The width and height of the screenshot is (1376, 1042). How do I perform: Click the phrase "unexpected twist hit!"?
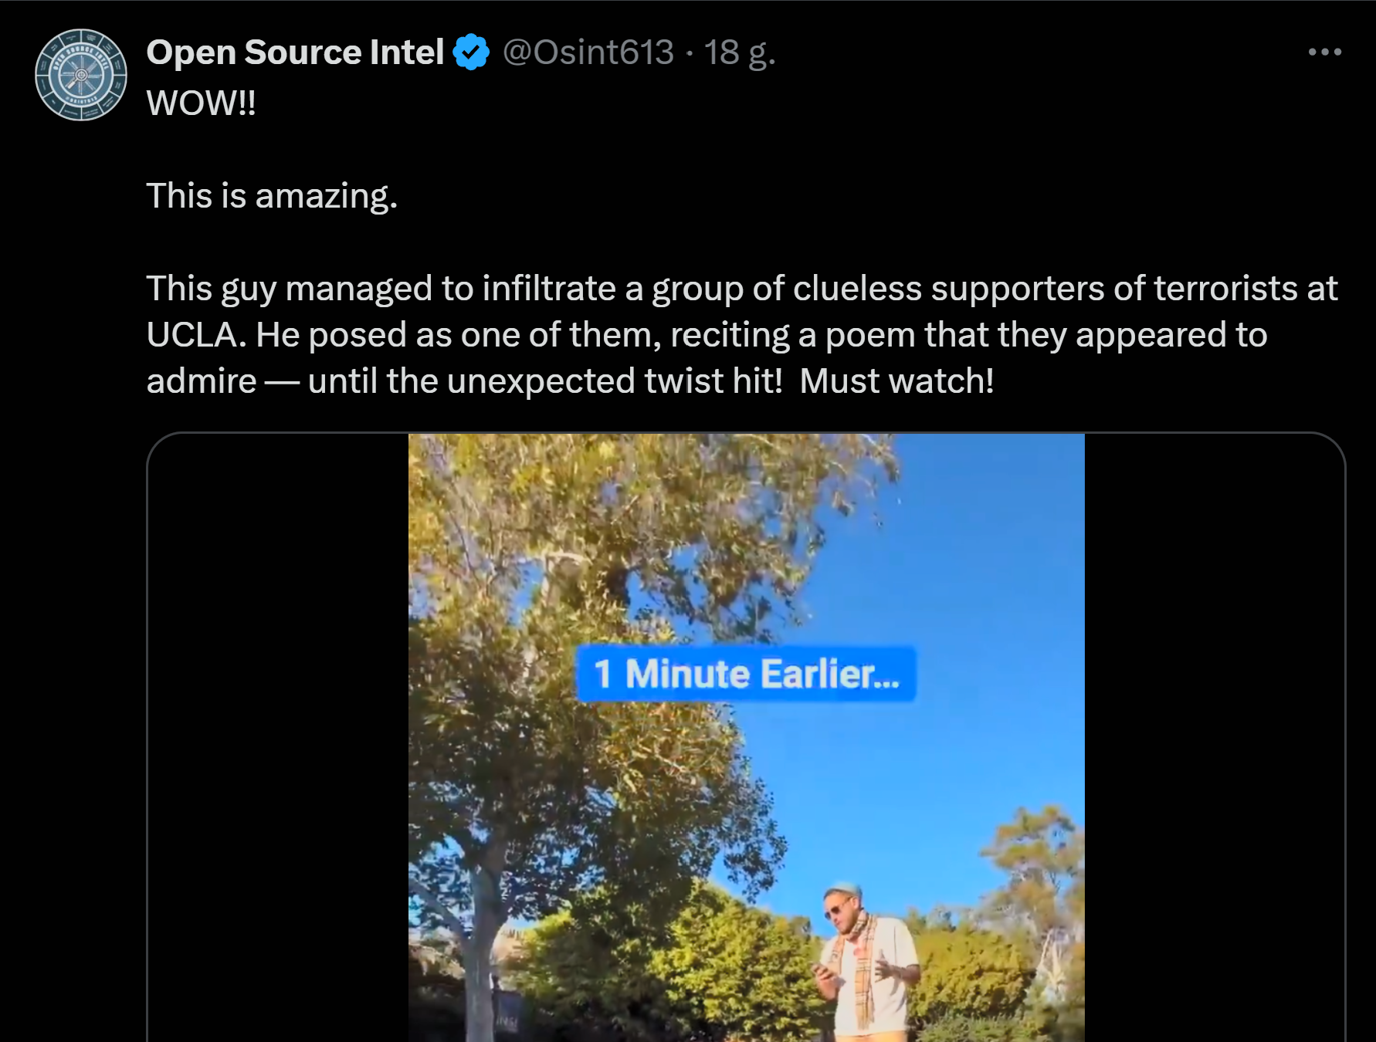tap(615, 381)
